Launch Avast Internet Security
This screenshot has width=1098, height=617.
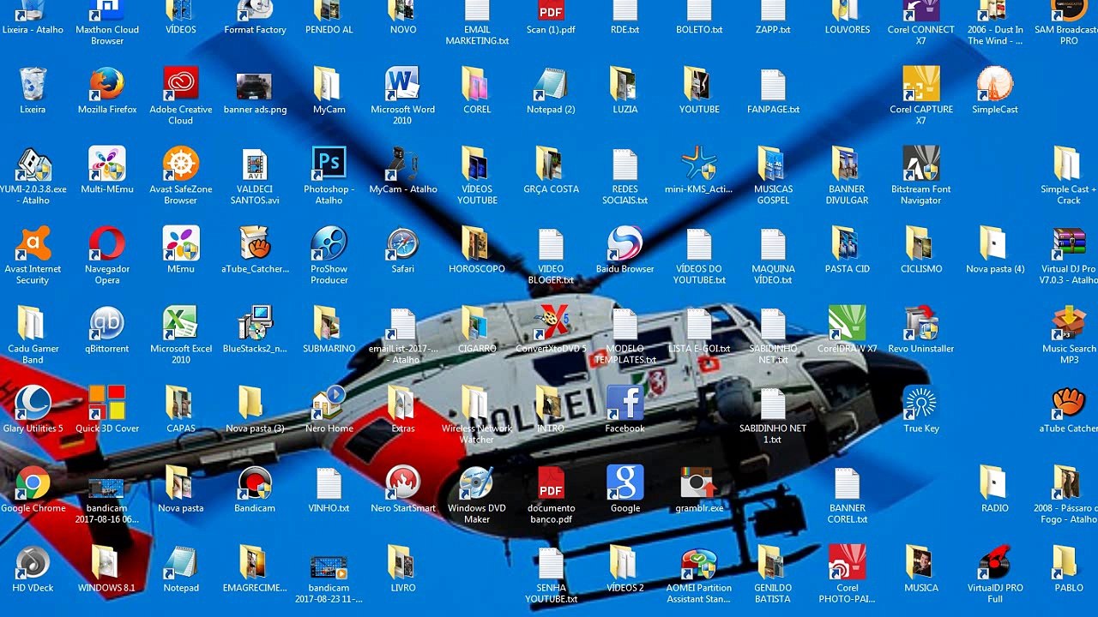33,244
